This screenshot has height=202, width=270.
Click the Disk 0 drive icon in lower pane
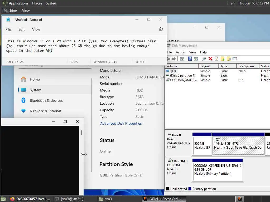click(x=170, y=135)
